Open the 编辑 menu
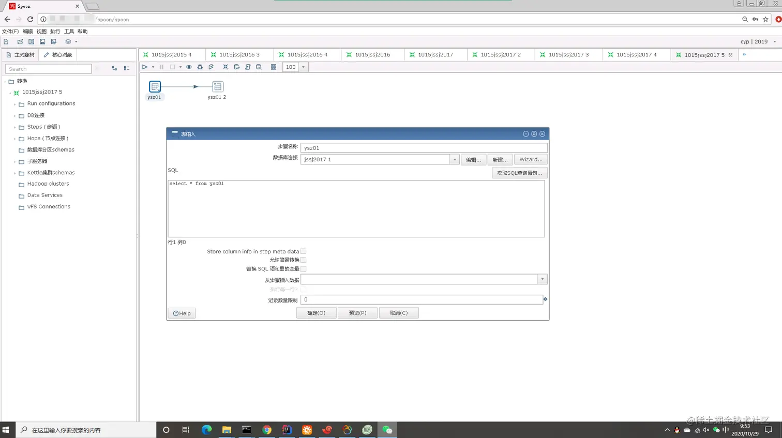This screenshot has height=438, width=782. pyautogui.click(x=27, y=31)
